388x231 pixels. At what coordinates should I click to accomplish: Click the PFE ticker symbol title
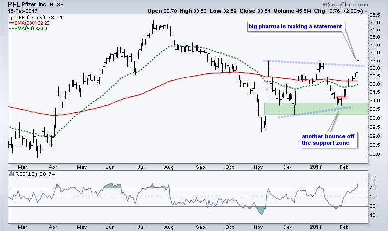click(x=14, y=4)
